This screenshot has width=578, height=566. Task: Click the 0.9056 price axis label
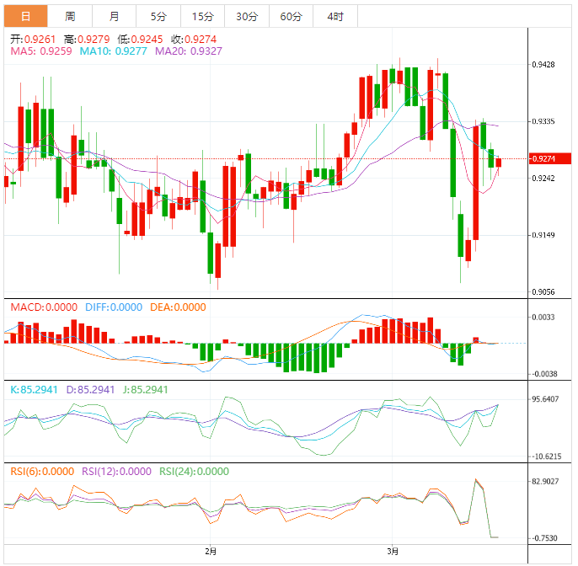[543, 292]
